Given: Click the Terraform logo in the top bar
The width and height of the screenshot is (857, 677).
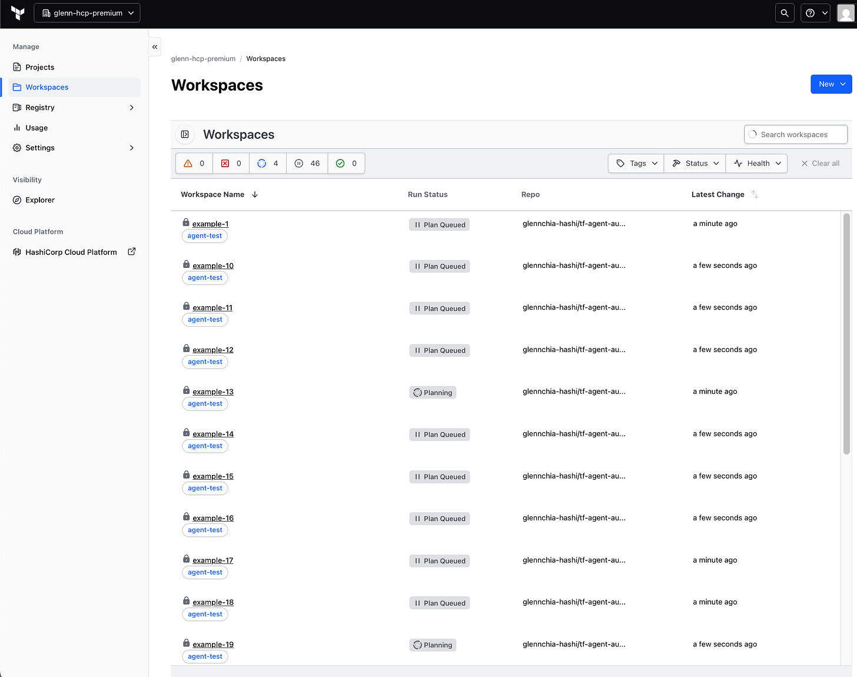Looking at the screenshot, I should tap(16, 12).
